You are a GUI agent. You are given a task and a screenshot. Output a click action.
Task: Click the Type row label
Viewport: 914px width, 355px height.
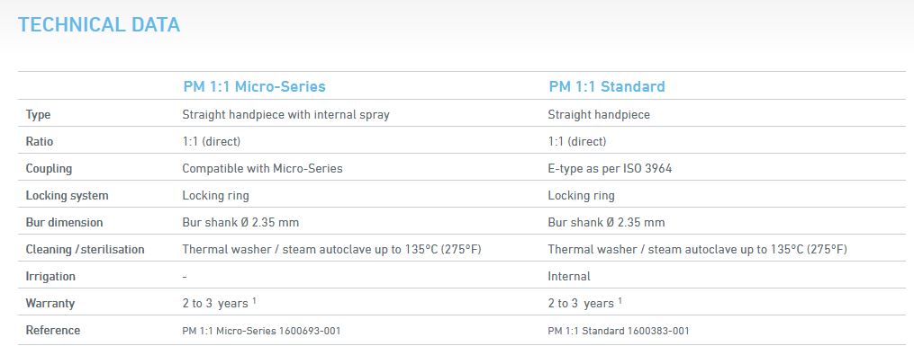pyautogui.click(x=38, y=115)
